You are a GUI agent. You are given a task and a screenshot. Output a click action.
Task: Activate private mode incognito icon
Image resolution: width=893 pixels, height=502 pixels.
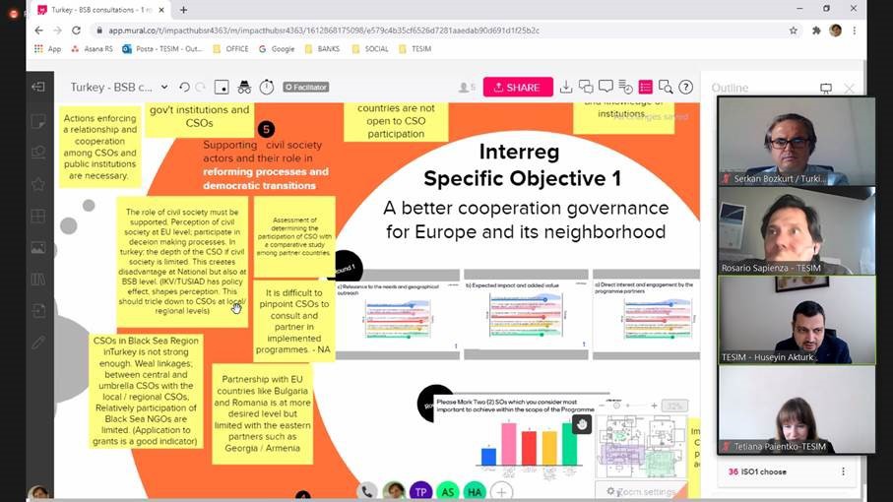(244, 87)
